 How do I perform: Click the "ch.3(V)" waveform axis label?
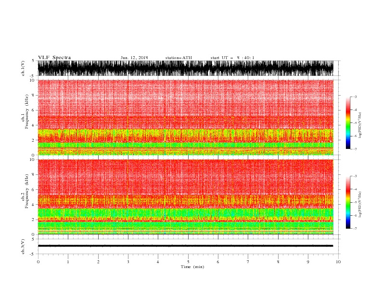pos(23,246)
